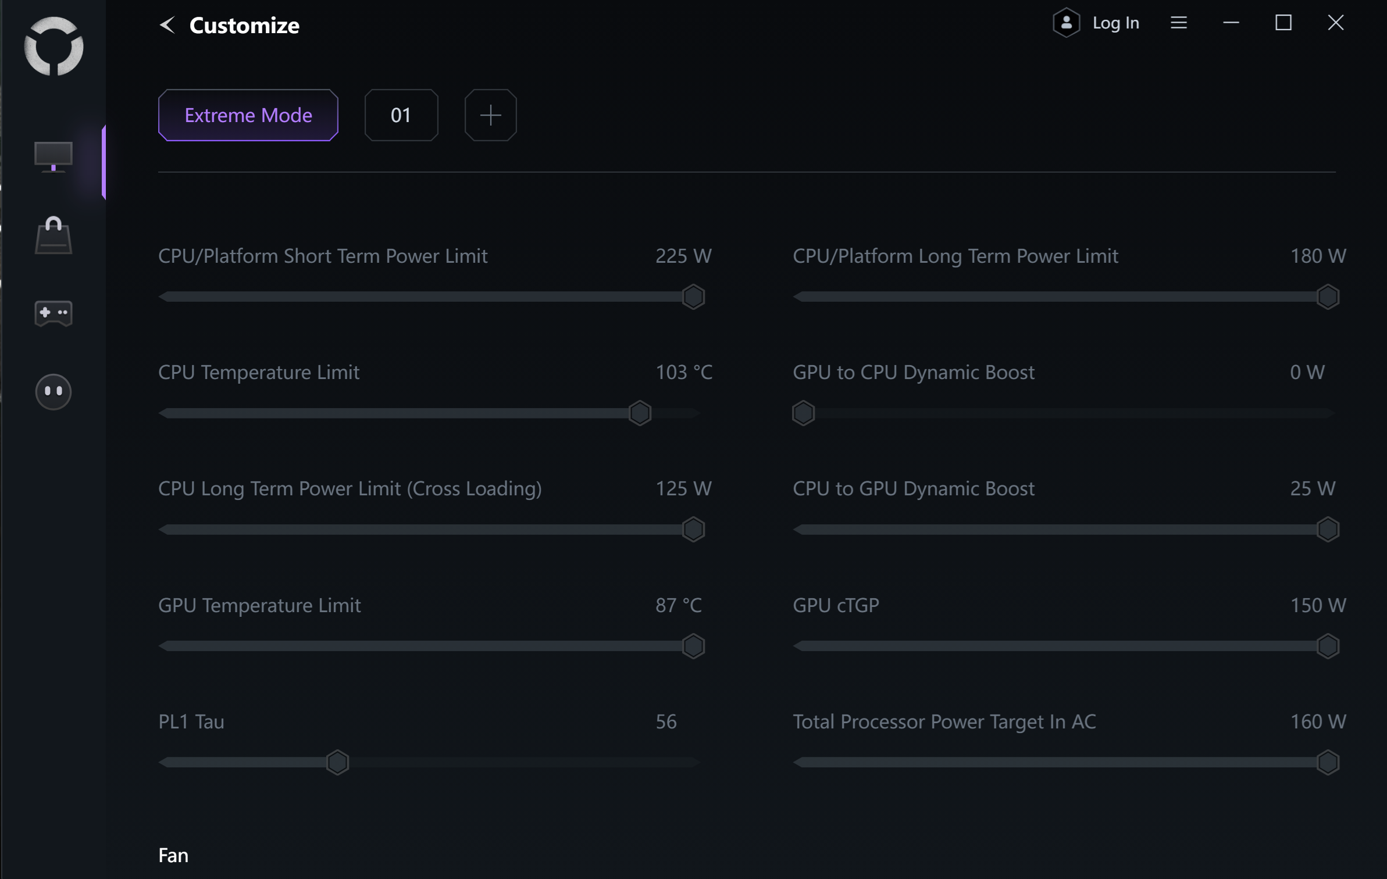Click CPU/Platform Short Term Power Limit slider handle
The image size is (1387, 879).
pyautogui.click(x=693, y=297)
